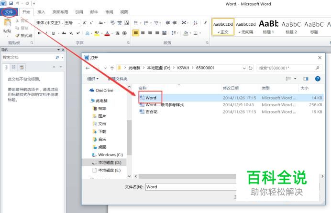Click the 新建文件夹 button
The height and width of the screenshot is (213, 331).
coord(118,79)
